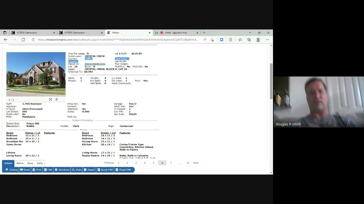
Task: Click the property house photo
Action: (36, 74)
